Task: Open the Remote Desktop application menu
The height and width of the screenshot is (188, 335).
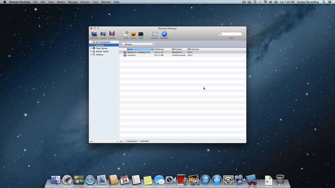Action: tap(20, 2)
